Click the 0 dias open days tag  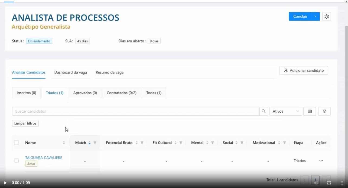[154, 41]
